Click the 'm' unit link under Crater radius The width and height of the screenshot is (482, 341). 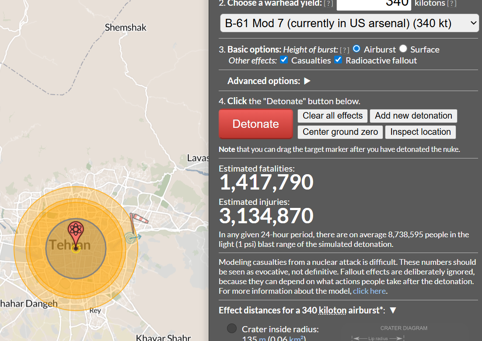point(262,338)
